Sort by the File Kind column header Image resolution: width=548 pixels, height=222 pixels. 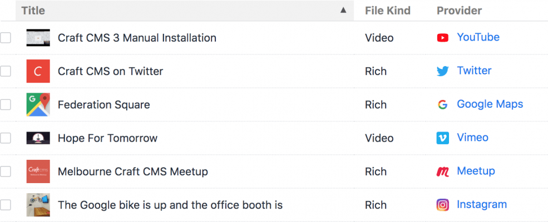(x=387, y=11)
